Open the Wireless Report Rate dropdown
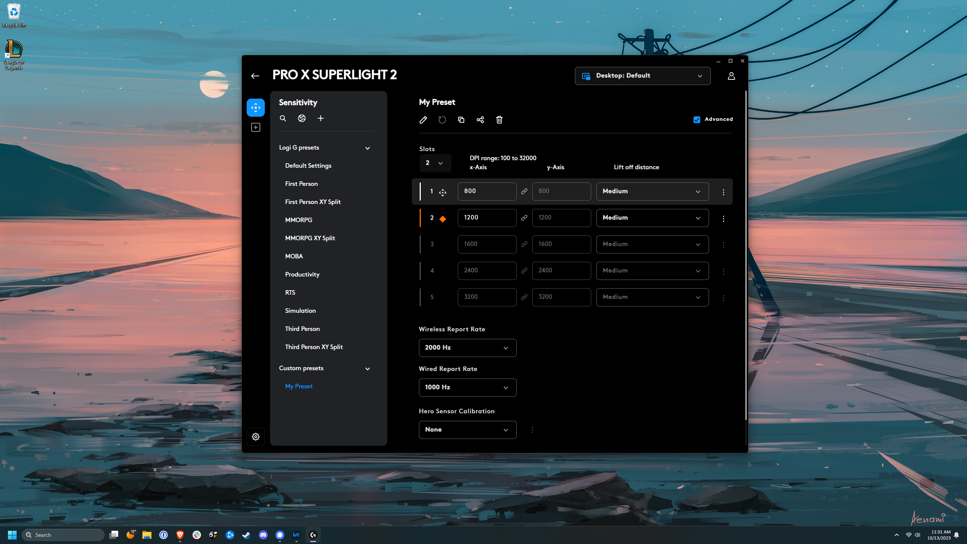 (x=467, y=348)
